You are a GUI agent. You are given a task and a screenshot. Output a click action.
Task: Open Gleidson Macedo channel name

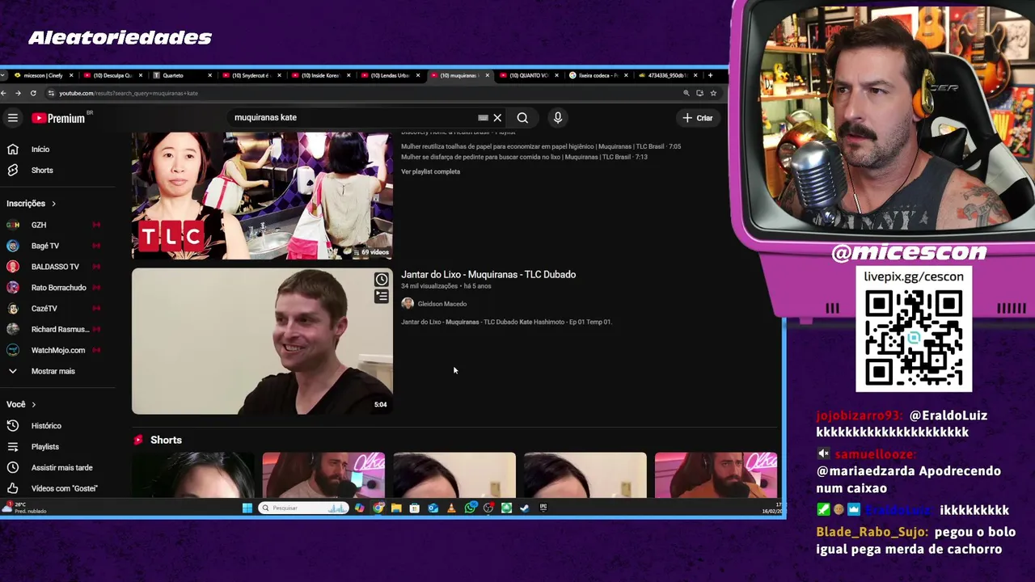pos(442,304)
